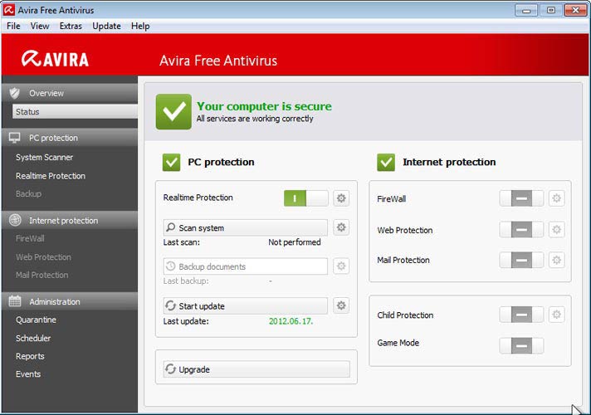This screenshot has height=415, width=591.
Task: Open the Update menu
Action: point(106,26)
